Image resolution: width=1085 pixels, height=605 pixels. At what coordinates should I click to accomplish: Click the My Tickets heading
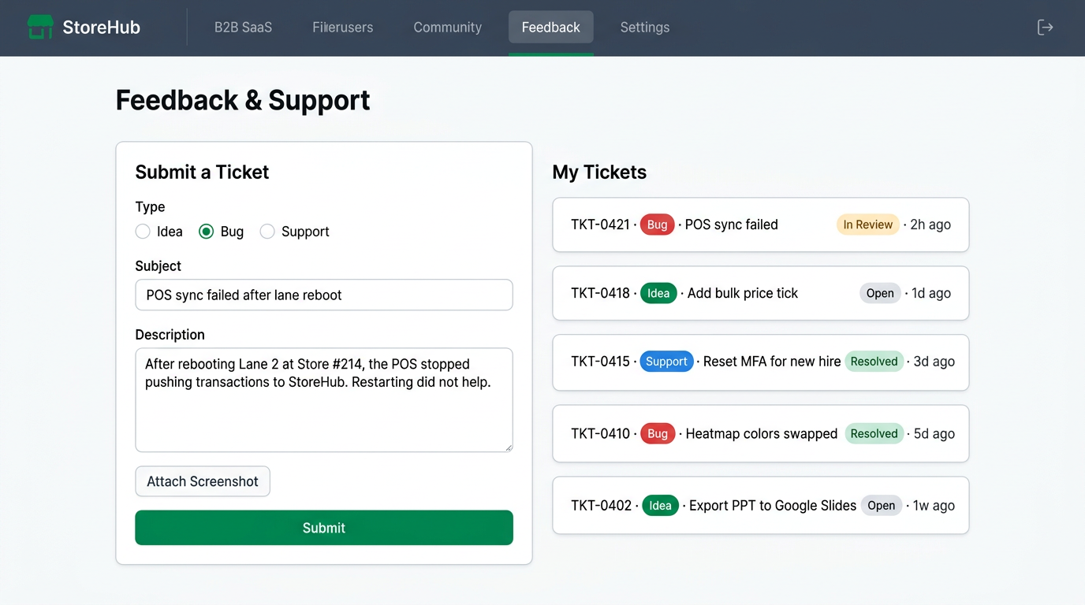pos(599,173)
